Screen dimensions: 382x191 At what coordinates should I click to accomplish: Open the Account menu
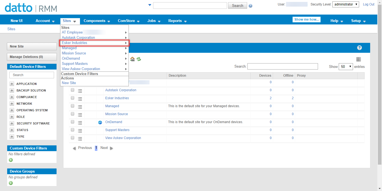point(45,21)
